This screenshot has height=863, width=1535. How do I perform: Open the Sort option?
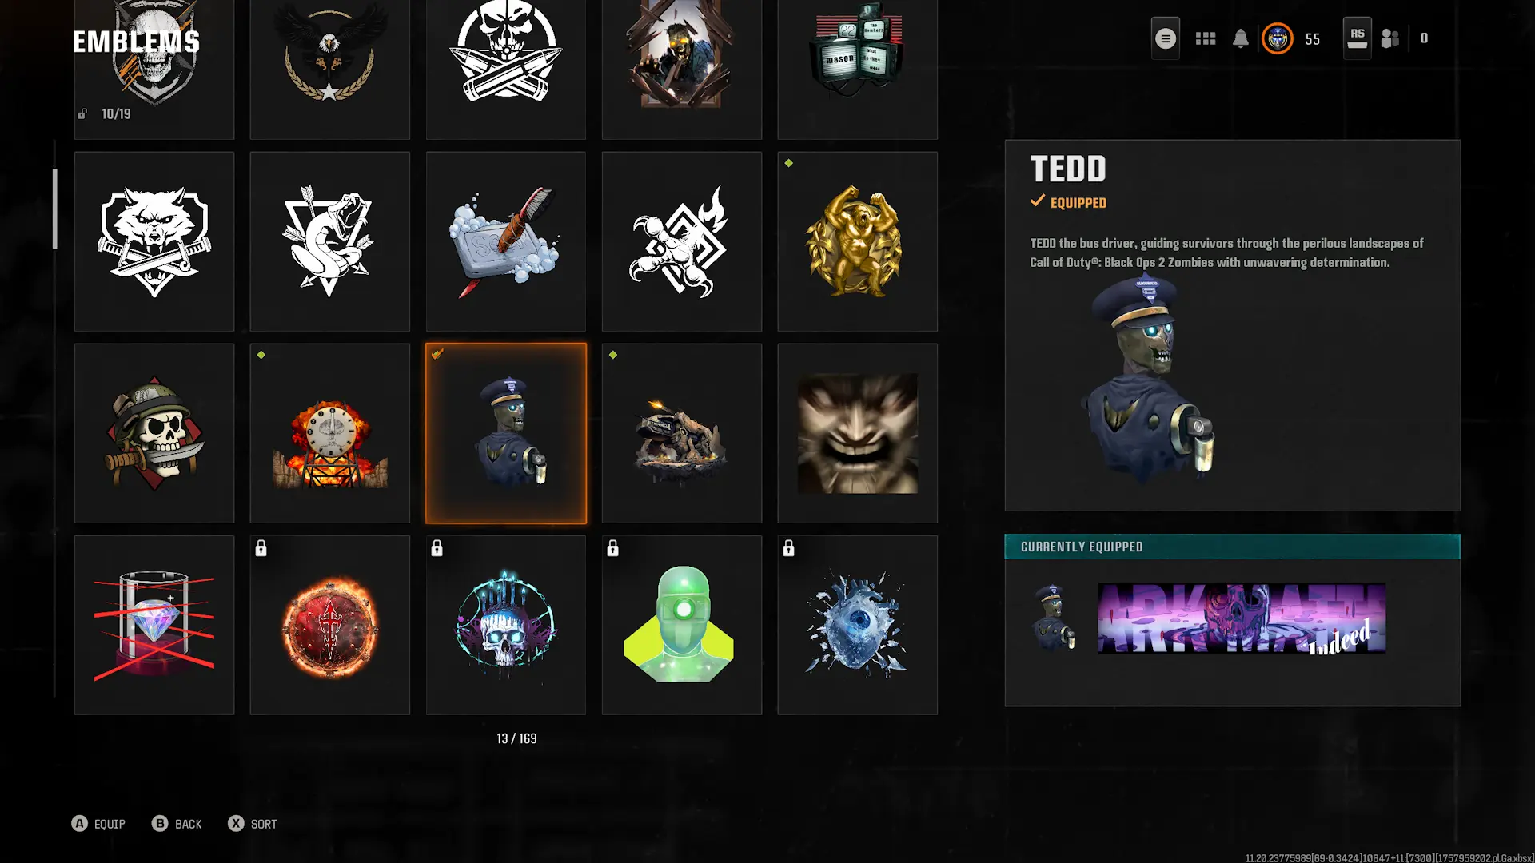tap(253, 824)
